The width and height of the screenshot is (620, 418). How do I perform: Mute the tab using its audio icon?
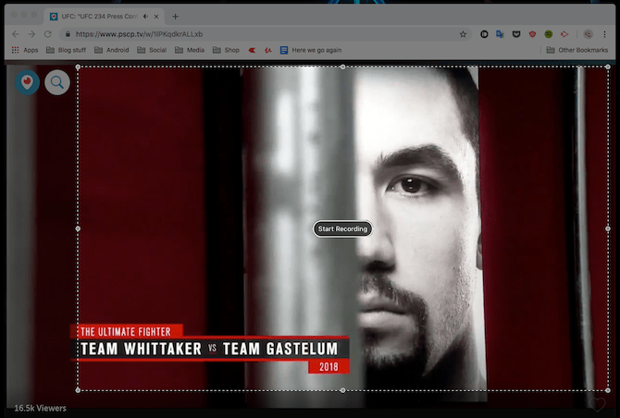coord(145,17)
